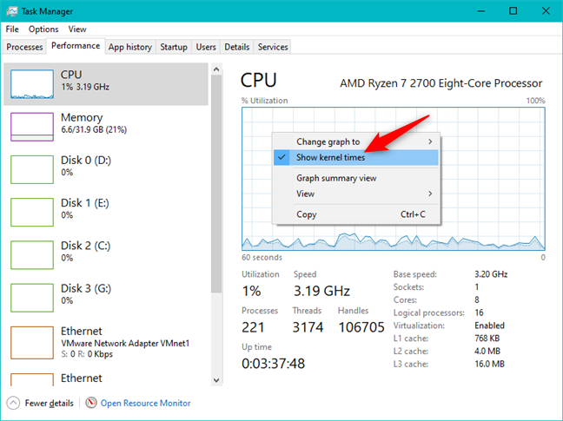Click the Disk 3 (G:) label text
Viewport: 563px width, 421px height.
(86, 288)
